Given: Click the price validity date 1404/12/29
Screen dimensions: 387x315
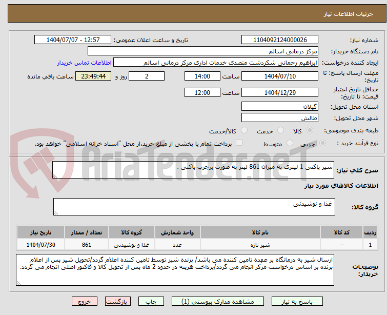Looking at the screenshot, I should [x=280, y=92].
